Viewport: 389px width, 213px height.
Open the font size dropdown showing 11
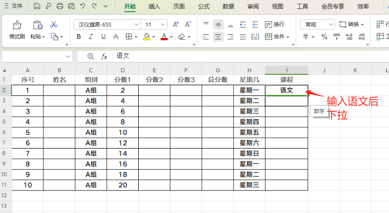click(x=163, y=25)
